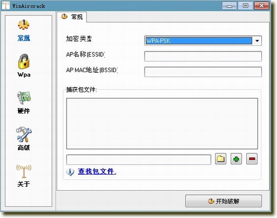Open the 关于 antenna icon
This screenshot has width=277, height=218.
[x=24, y=171]
